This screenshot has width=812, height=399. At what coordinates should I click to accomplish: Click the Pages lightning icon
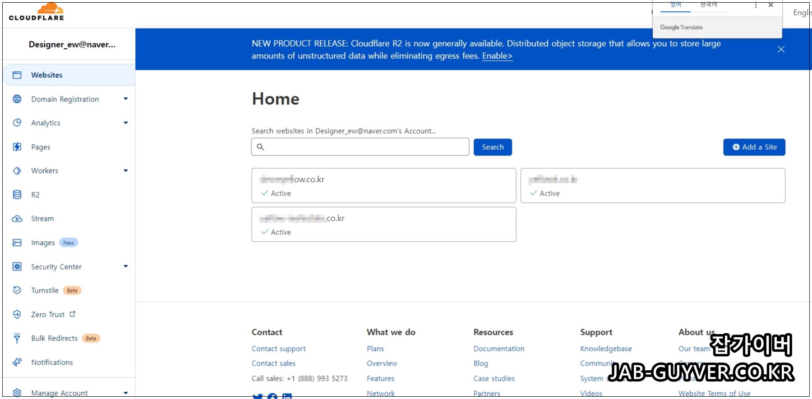(17, 147)
